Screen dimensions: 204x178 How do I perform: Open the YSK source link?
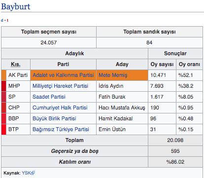(26, 173)
